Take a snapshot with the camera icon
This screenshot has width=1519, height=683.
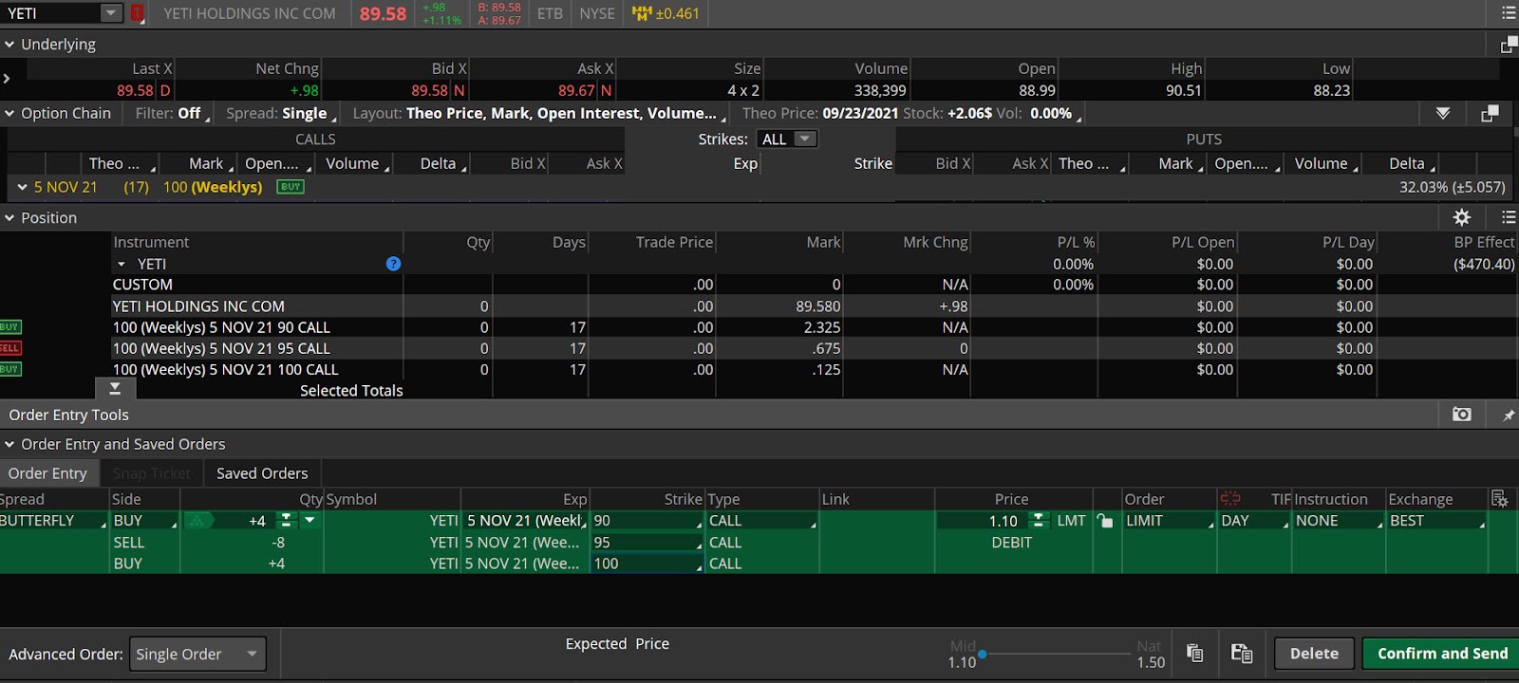click(x=1462, y=415)
